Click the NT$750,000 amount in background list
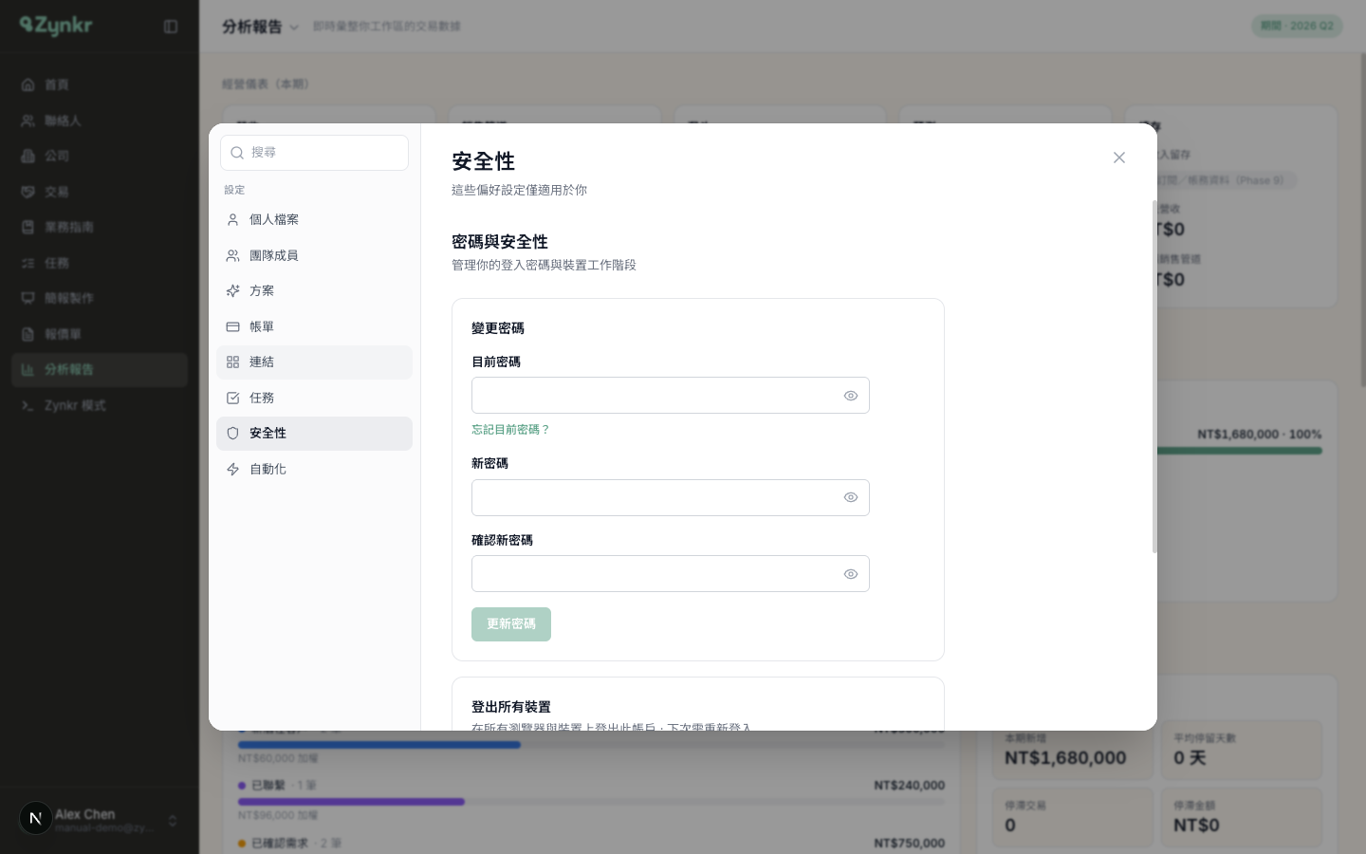The height and width of the screenshot is (854, 1366). click(x=909, y=843)
